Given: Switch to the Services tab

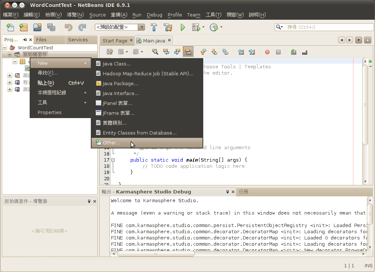Looking at the screenshot, I should 81,39.
